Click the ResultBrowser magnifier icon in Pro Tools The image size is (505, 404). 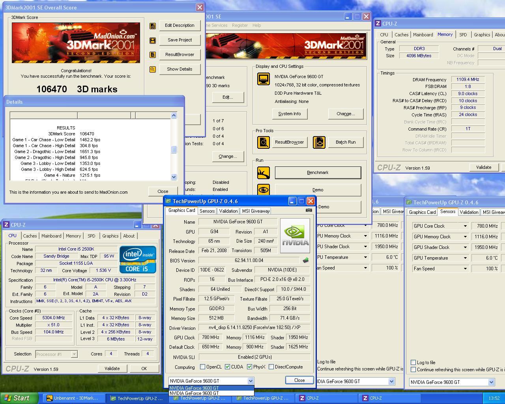(264, 142)
